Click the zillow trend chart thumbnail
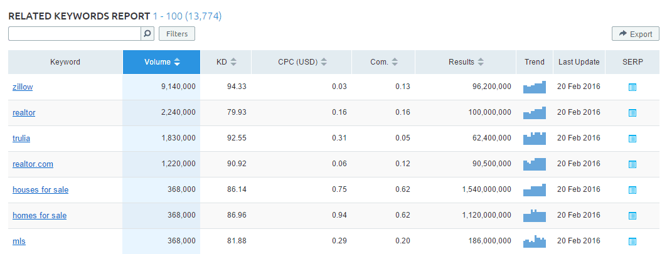This screenshot has height=254, width=667. tap(535, 87)
